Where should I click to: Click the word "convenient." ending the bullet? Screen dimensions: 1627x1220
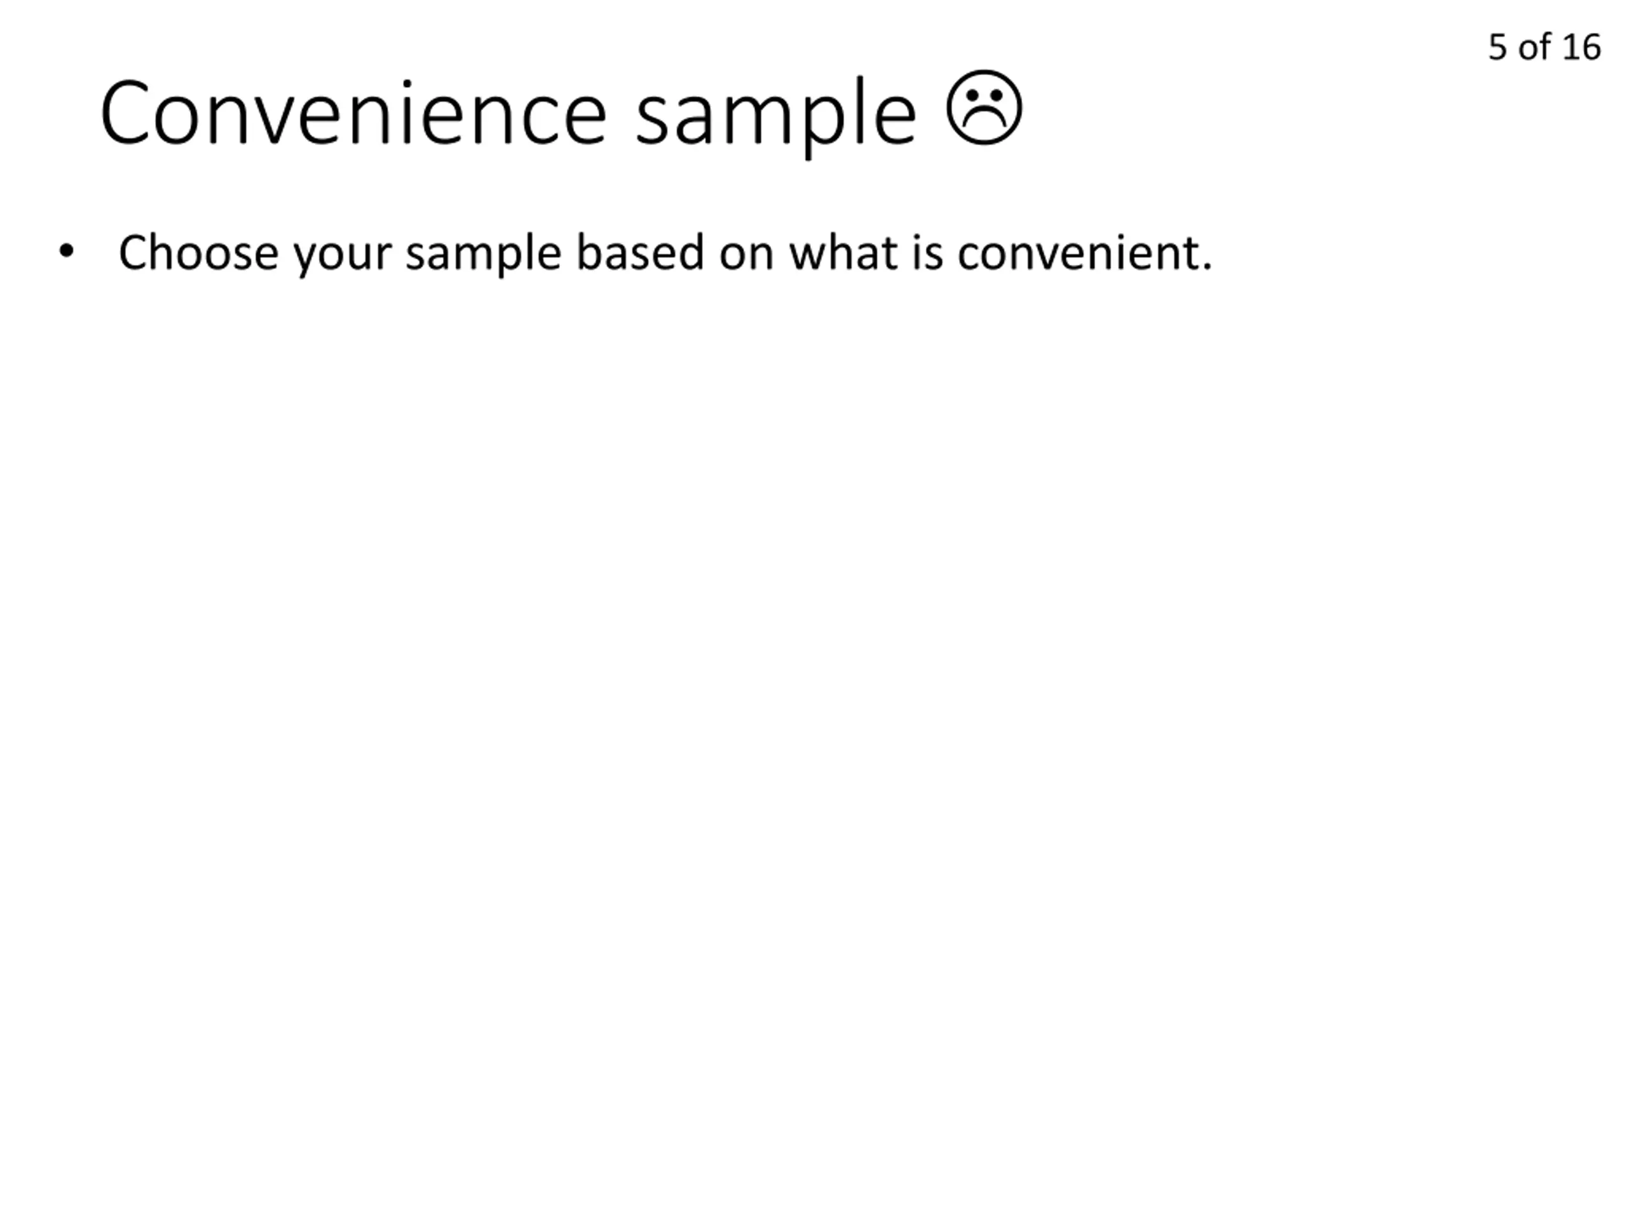(x=1085, y=254)
